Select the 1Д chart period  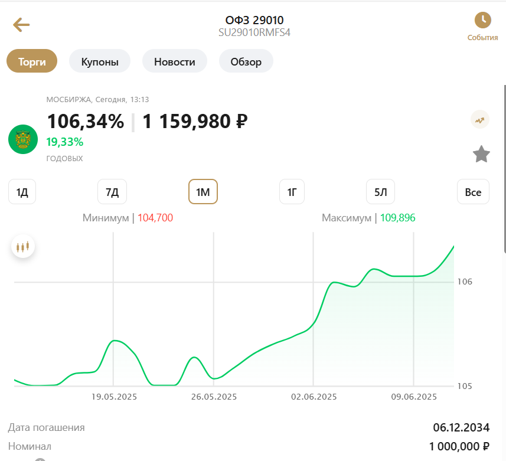pos(22,192)
